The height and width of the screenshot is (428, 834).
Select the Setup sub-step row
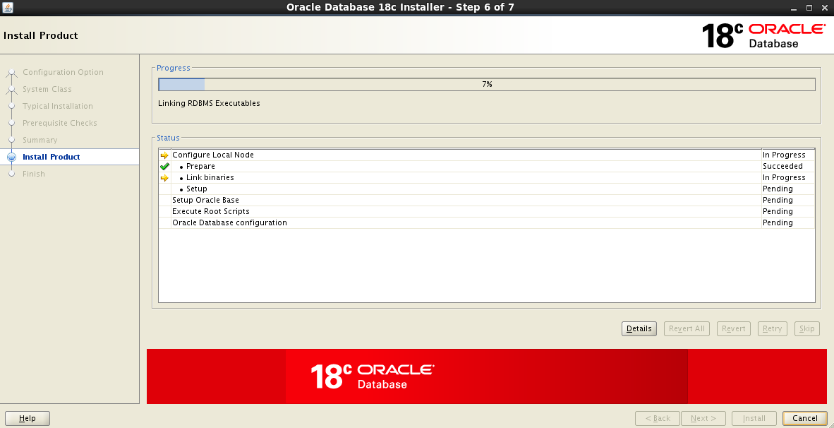click(x=487, y=189)
